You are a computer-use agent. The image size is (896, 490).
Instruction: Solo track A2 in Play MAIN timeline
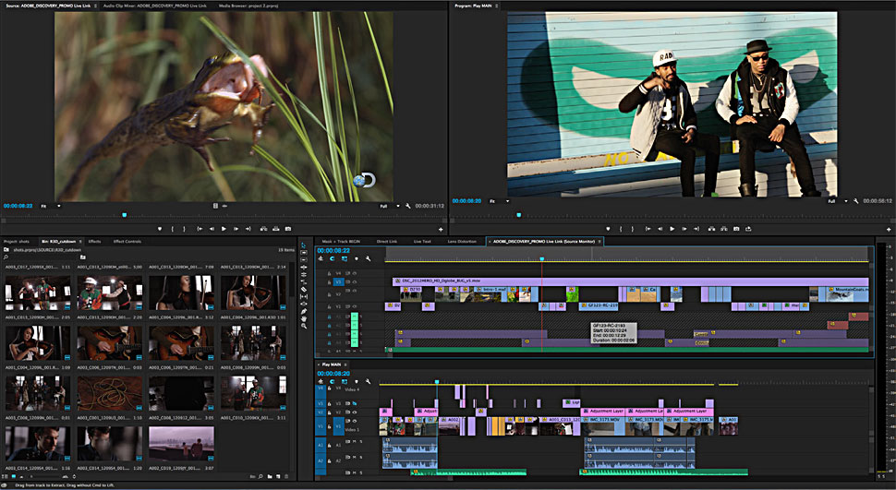(361, 457)
